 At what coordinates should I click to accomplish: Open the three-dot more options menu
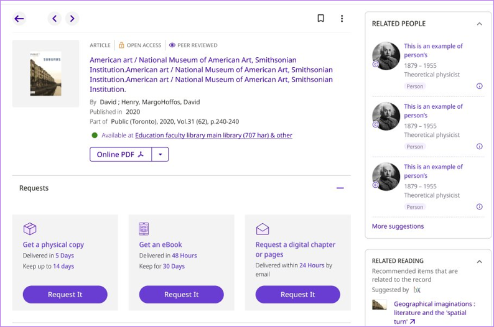(x=342, y=19)
